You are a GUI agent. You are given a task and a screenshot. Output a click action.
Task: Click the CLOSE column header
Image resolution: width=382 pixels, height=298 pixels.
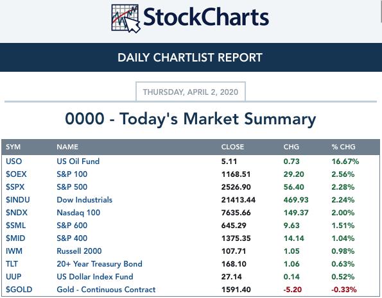(x=232, y=147)
